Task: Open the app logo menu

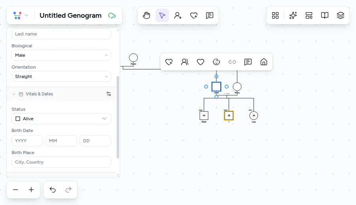Action: coord(17,15)
